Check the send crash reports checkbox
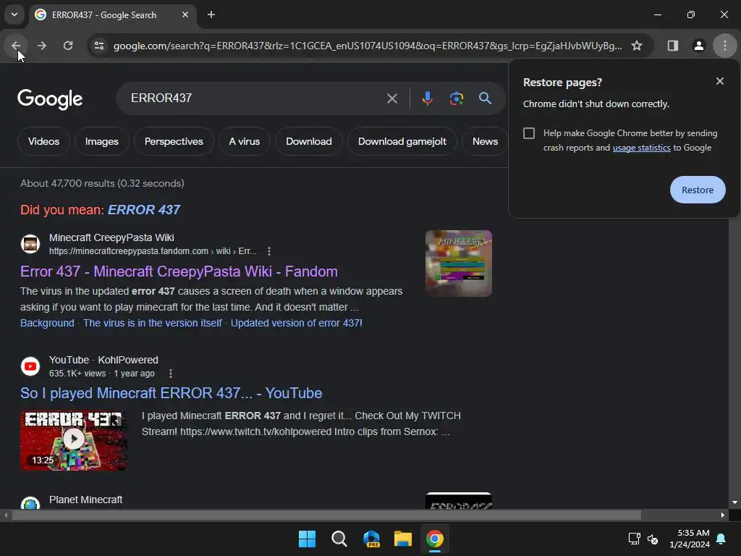Viewport: 741px width, 556px height. coord(529,133)
